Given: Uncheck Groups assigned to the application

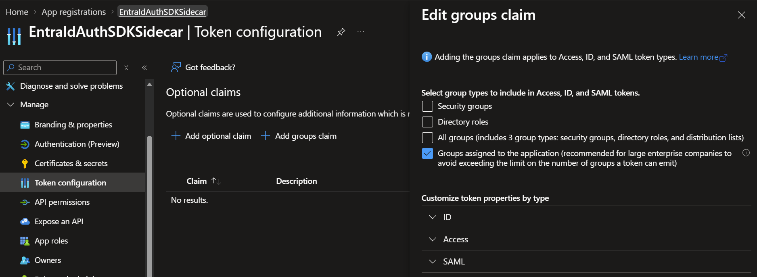Looking at the screenshot, I should [x=427, y=154].
